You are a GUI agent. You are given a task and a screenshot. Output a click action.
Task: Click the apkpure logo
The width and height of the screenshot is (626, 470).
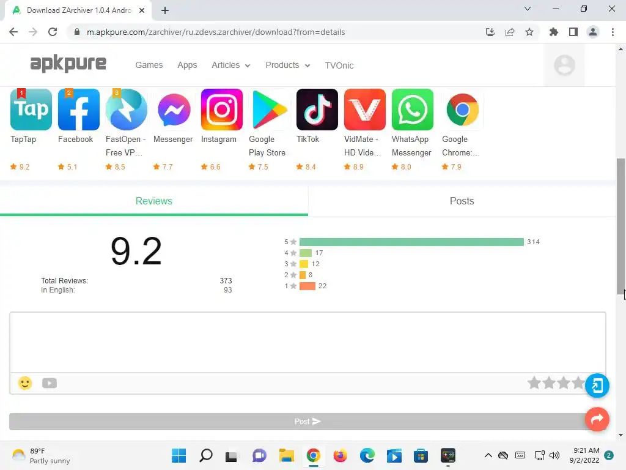[x=68, y=64]
